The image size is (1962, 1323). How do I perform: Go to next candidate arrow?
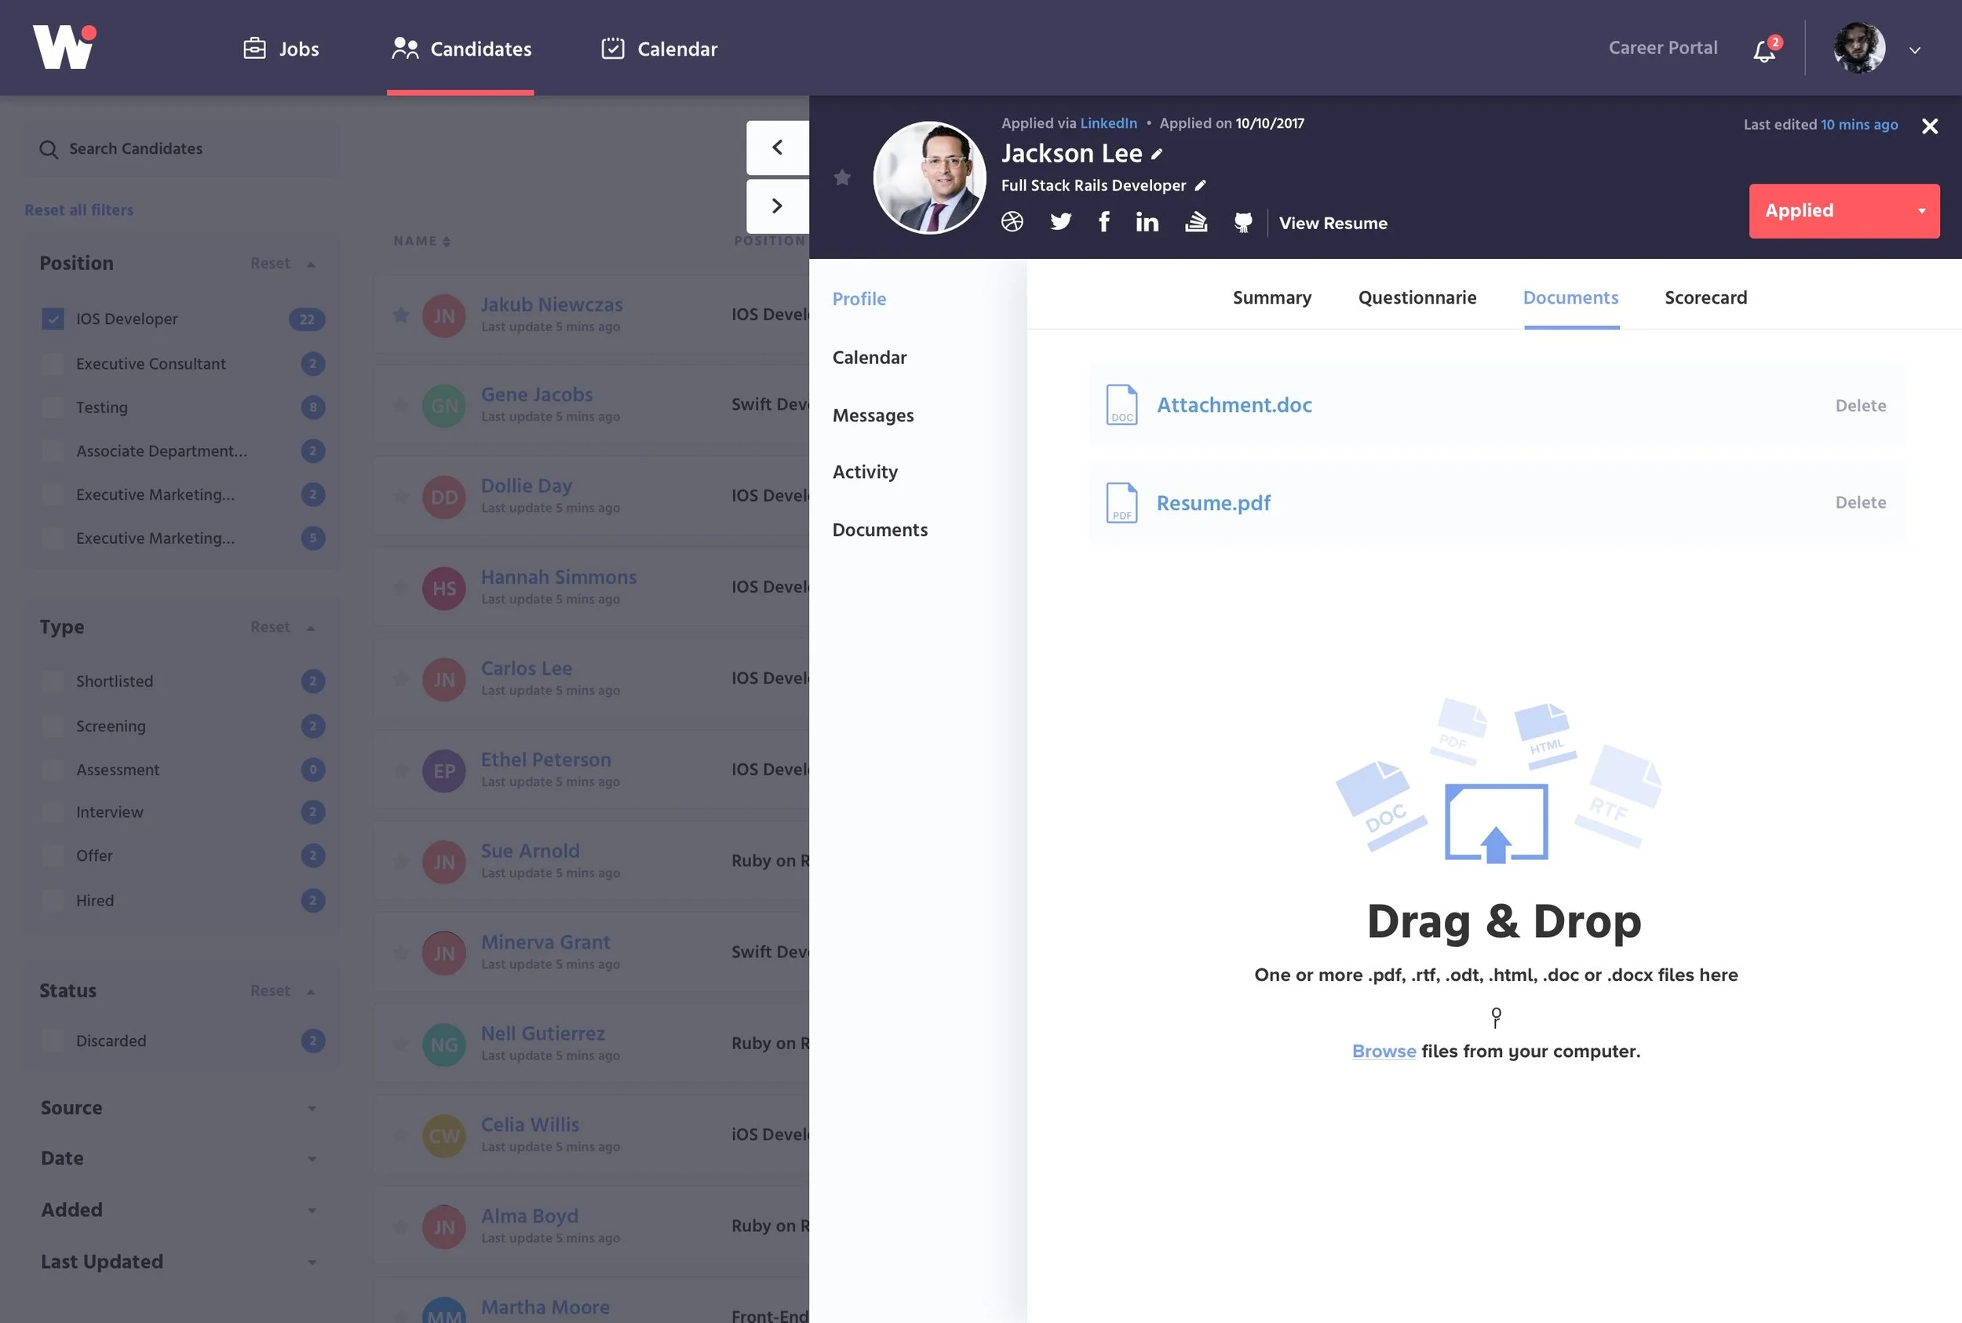[x=777, y=206]
